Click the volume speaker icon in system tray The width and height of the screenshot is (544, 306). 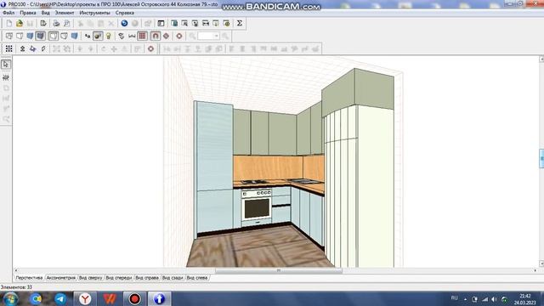coord(494,299)
